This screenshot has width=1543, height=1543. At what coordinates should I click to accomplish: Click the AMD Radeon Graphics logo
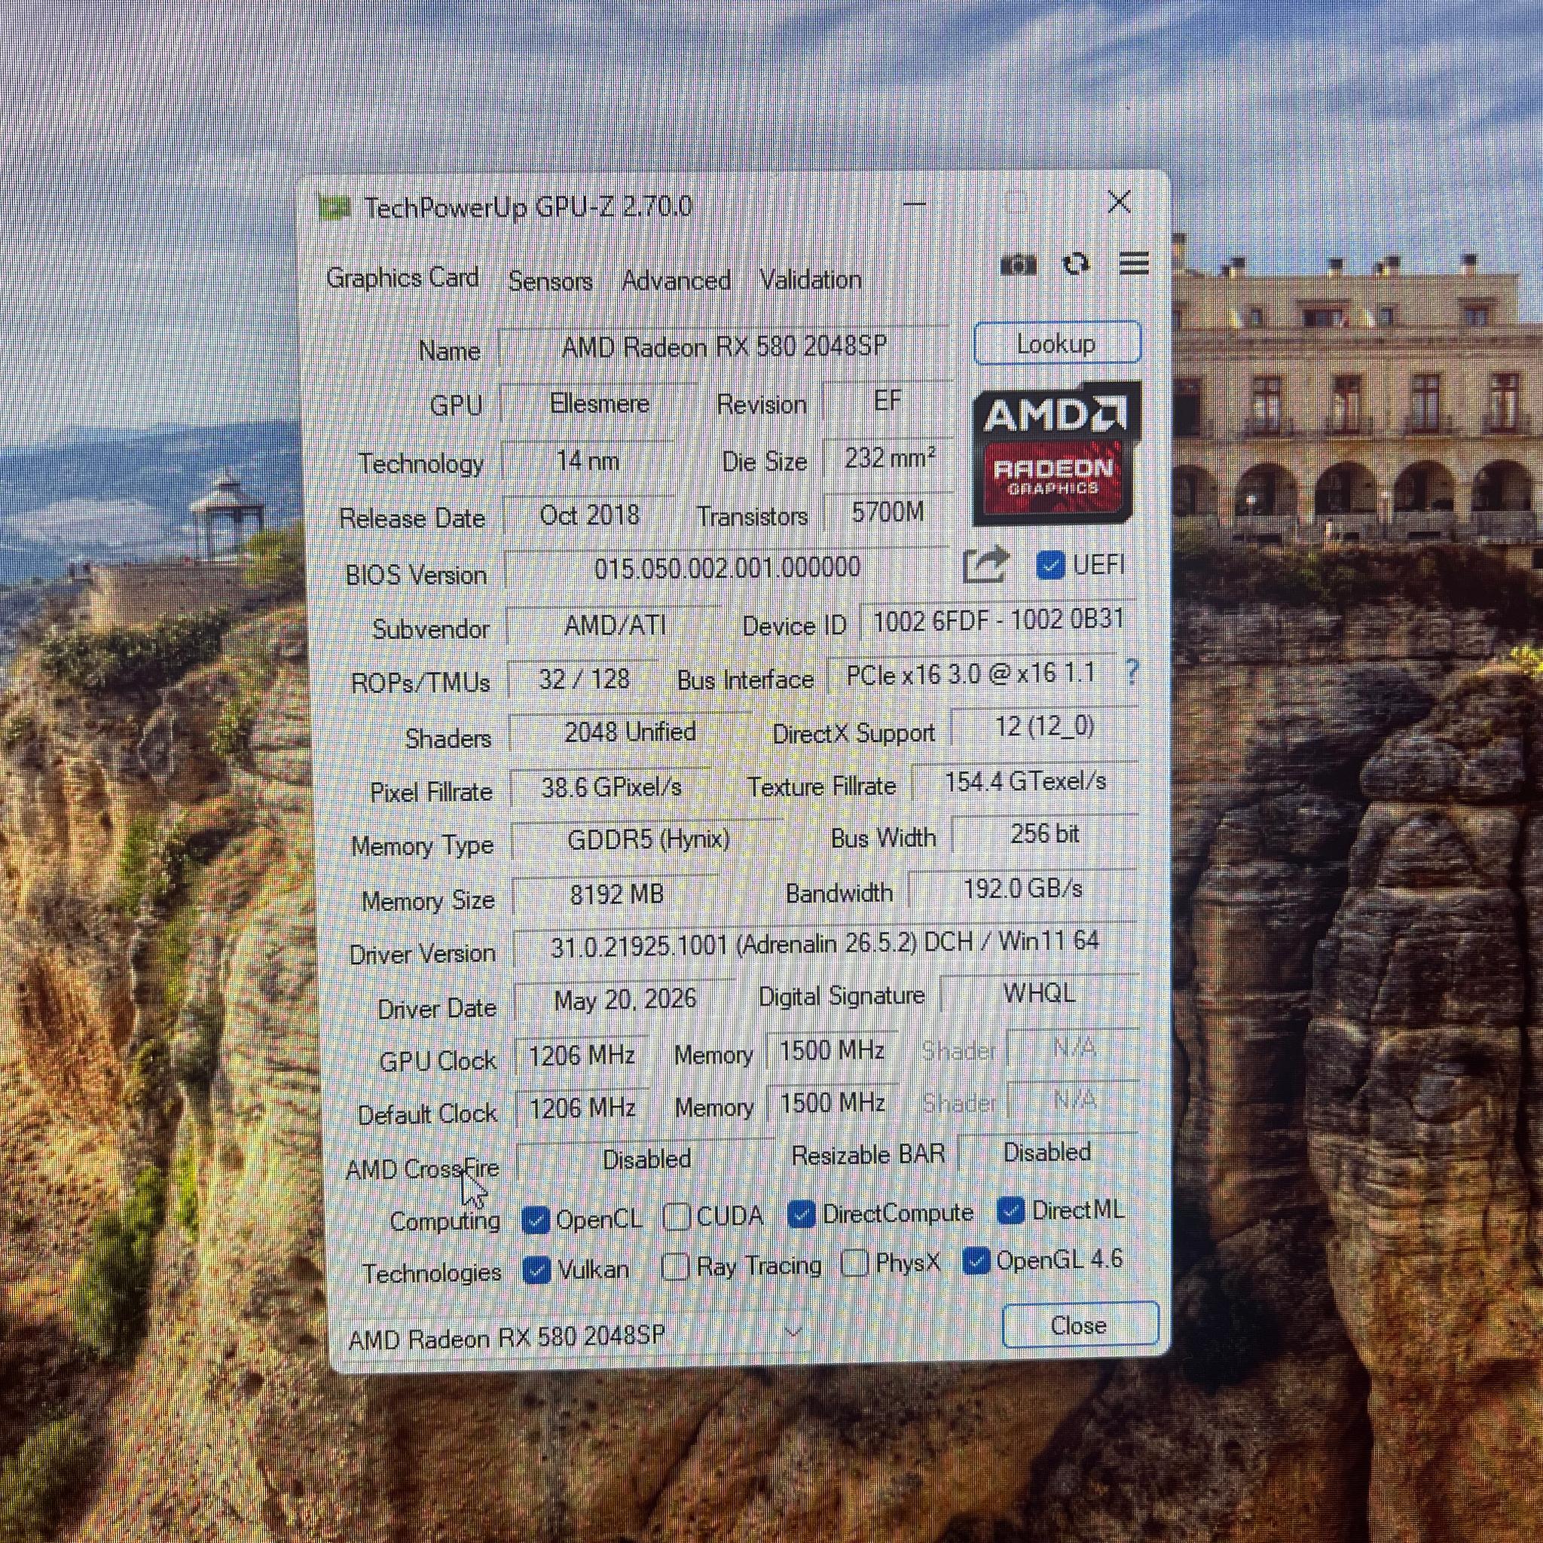click(x=1056, y=454)
